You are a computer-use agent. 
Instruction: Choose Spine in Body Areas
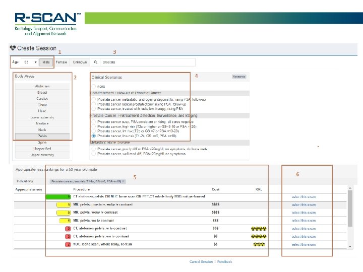42,142
